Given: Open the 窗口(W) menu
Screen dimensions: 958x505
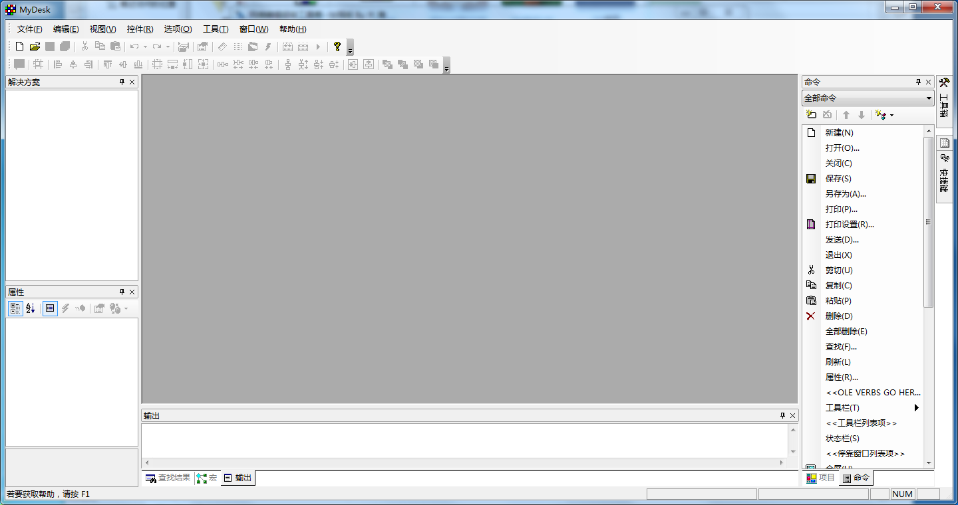Looking at the screenshot, I should pos(253,29).
